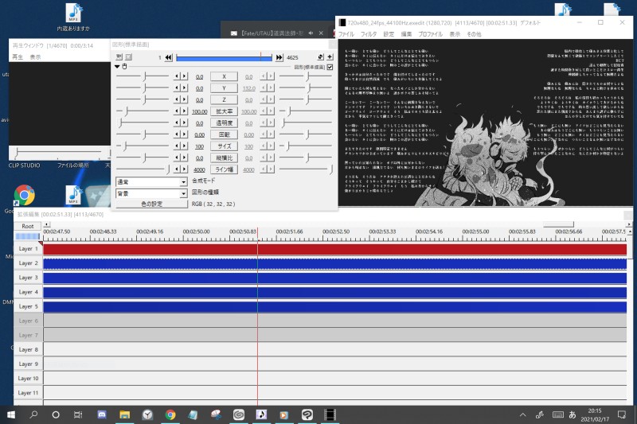This screenshot has width=637, height=424.
Task: Open the 設定 menu in AviUtl
Action: click(389, 34)
